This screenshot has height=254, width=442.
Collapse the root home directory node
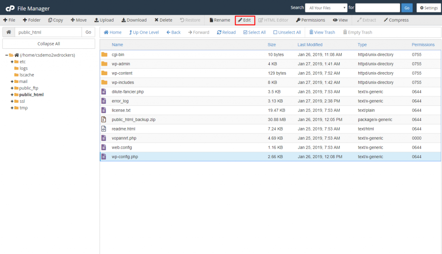(x=7, y=55)
